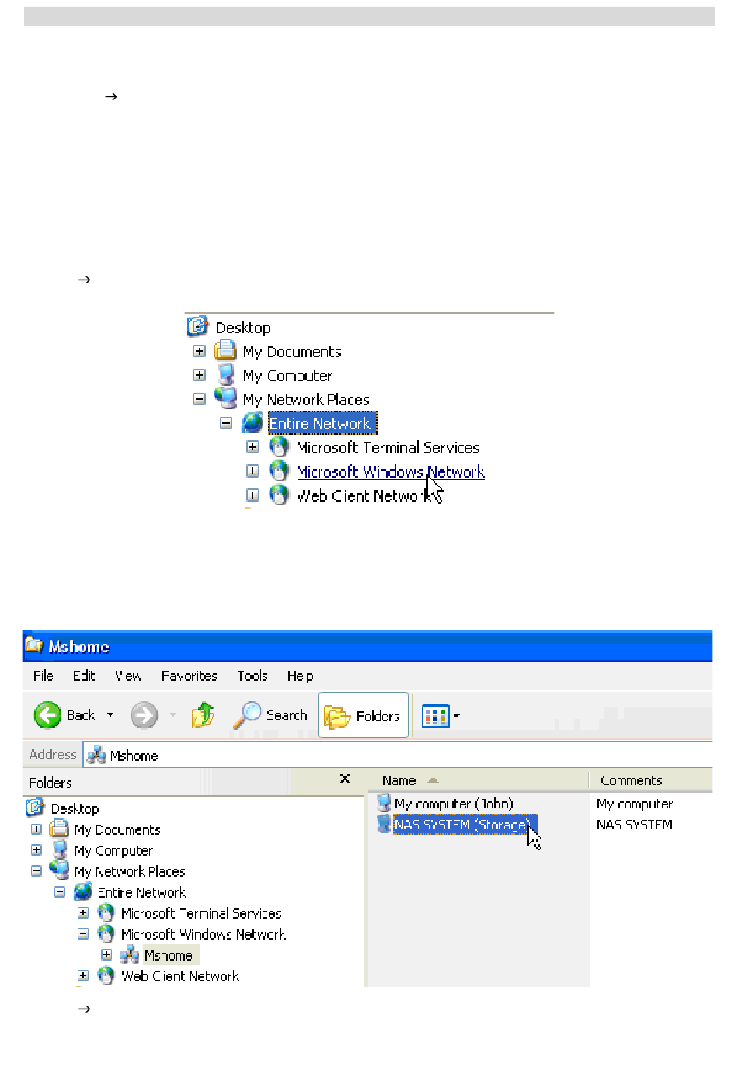Expand My Computer in Mshome folder tree
Viewport: 738px width, 1070px height.
37,850
